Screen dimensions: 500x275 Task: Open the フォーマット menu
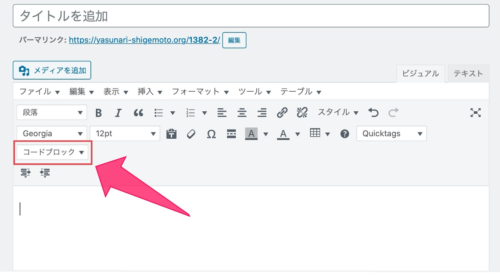point(201,92)
